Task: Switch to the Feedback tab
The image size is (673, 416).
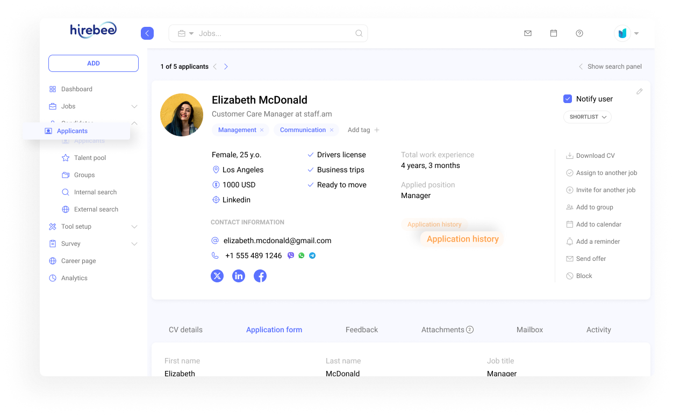Action: (x=361, y=330)
